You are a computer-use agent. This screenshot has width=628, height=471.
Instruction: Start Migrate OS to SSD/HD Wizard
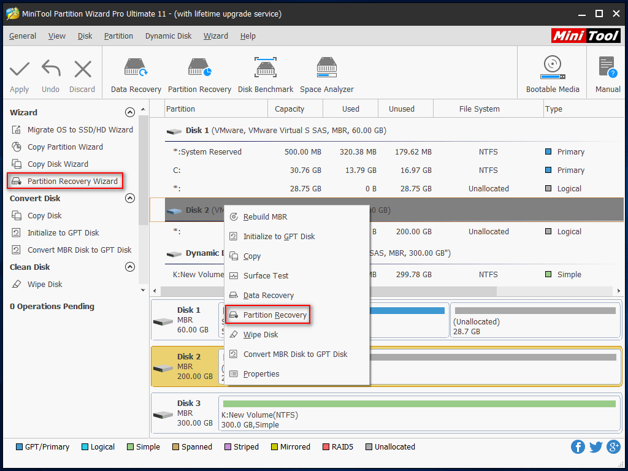(x=72, y=130)
